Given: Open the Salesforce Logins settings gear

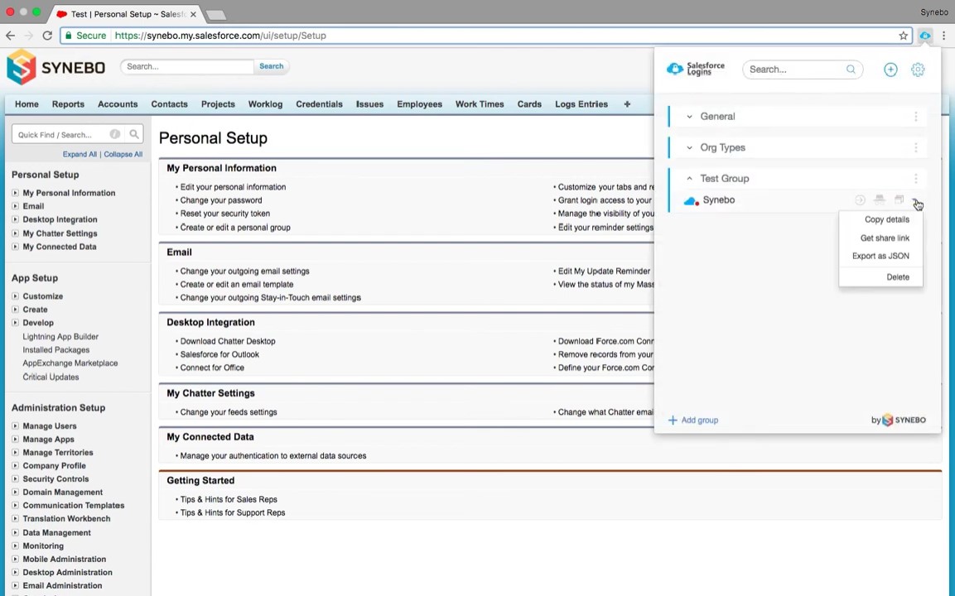Looking at the screenshot, I should click(918, 70).
